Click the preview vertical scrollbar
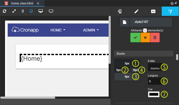 tap(110, 40)
